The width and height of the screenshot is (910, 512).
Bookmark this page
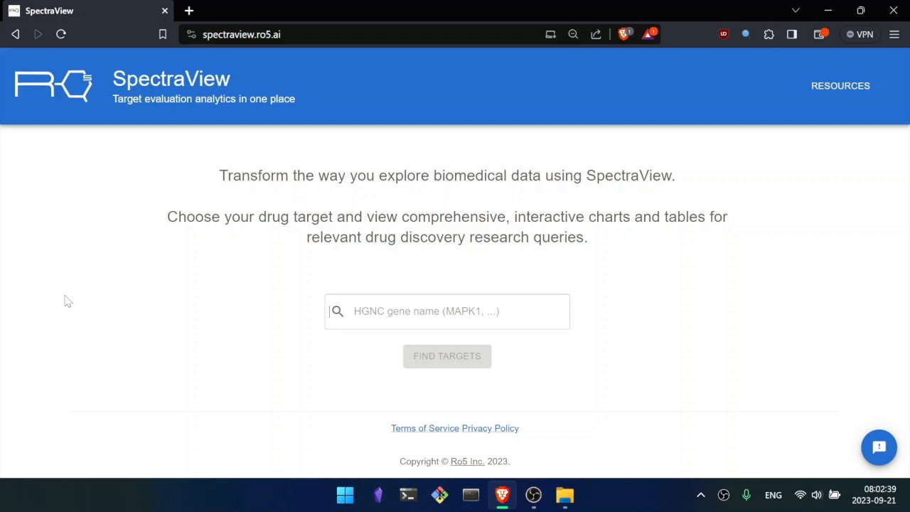pos(162,34)
